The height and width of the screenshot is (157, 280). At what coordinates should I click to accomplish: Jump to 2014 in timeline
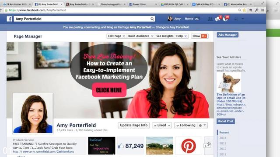coord(223,138)
